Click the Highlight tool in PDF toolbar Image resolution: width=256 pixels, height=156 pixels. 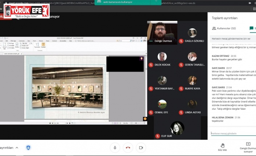pos(43,46)
